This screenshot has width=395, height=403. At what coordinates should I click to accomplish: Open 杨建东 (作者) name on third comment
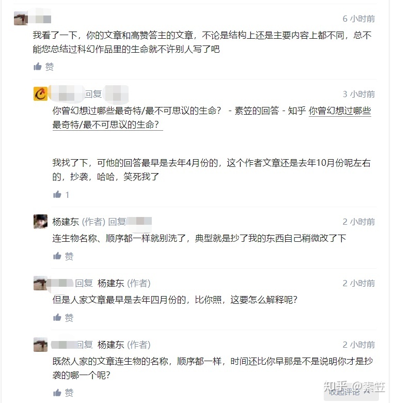pos(65,222)
